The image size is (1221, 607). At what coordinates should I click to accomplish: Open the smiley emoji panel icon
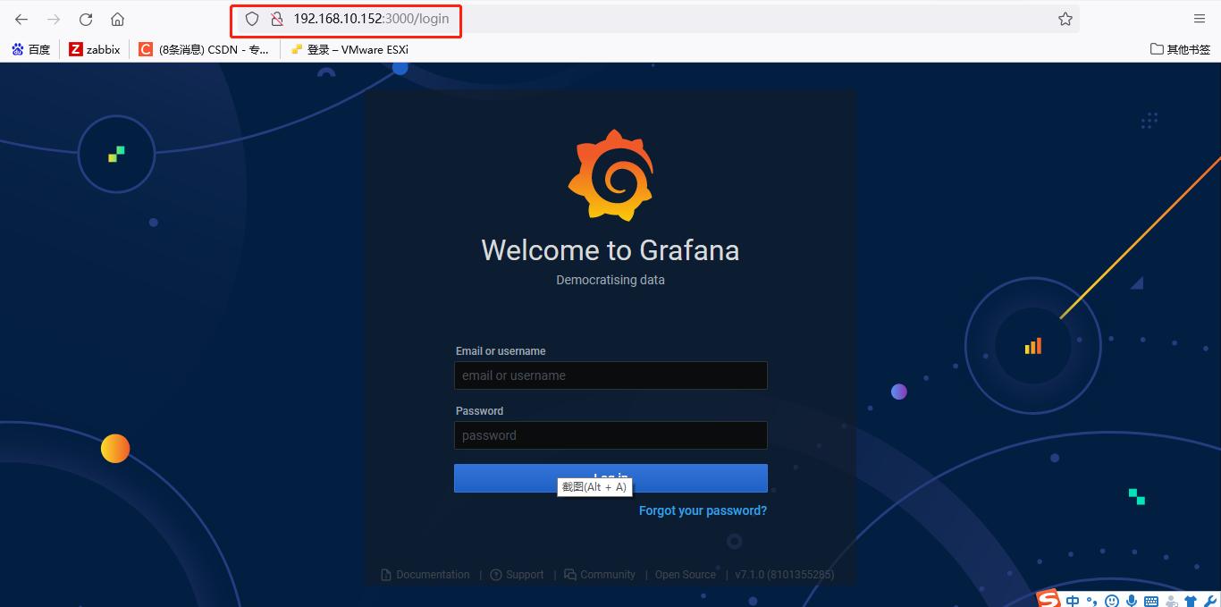pos(1112,602)
